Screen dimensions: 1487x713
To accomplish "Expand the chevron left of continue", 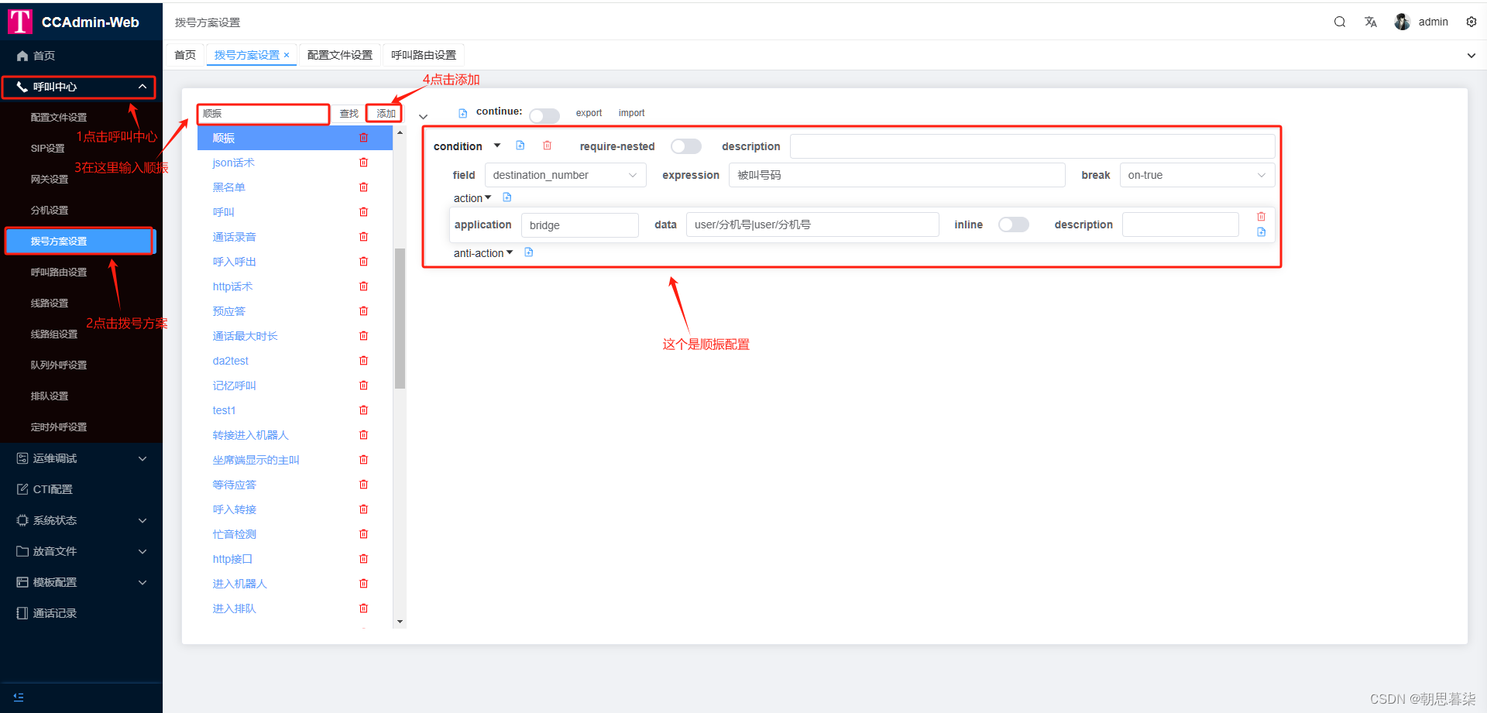I will (x=423, y=116).
